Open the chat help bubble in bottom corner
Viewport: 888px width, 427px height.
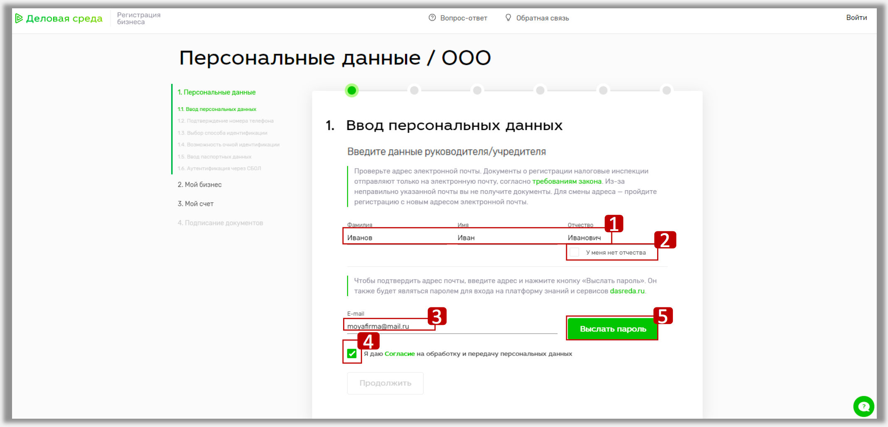[x=863, y=407]
